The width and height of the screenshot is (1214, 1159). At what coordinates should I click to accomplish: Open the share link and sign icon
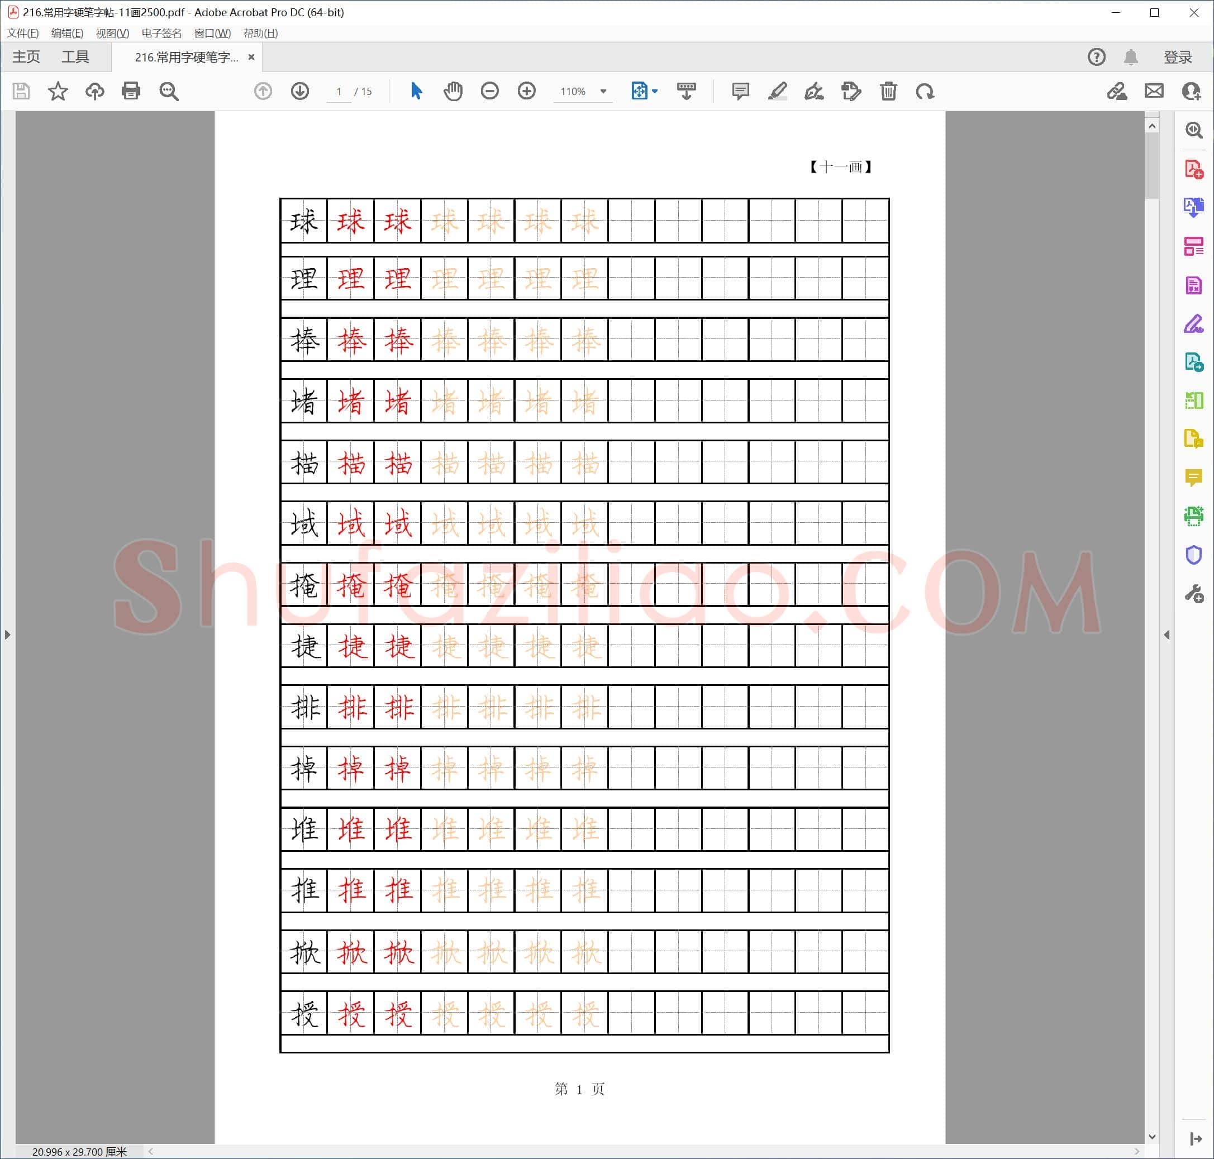(1117, 92)
